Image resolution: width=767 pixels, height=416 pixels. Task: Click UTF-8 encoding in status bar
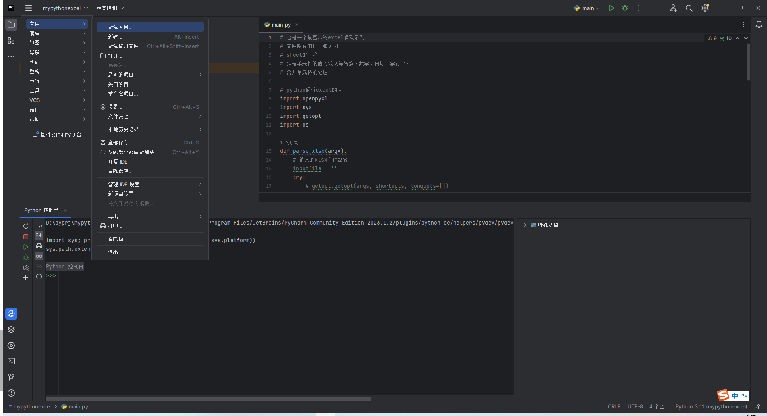(635, 407)
